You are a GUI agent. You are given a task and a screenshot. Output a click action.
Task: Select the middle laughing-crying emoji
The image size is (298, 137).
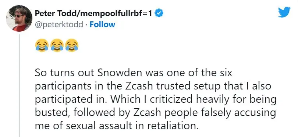pyautogui.click(x=57, y=45)
